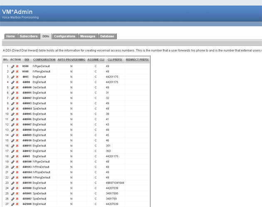Viewport: 262px width, 207px height.
Task: Switch to the Subscribers tab
Action: click(x=29, y=36)
